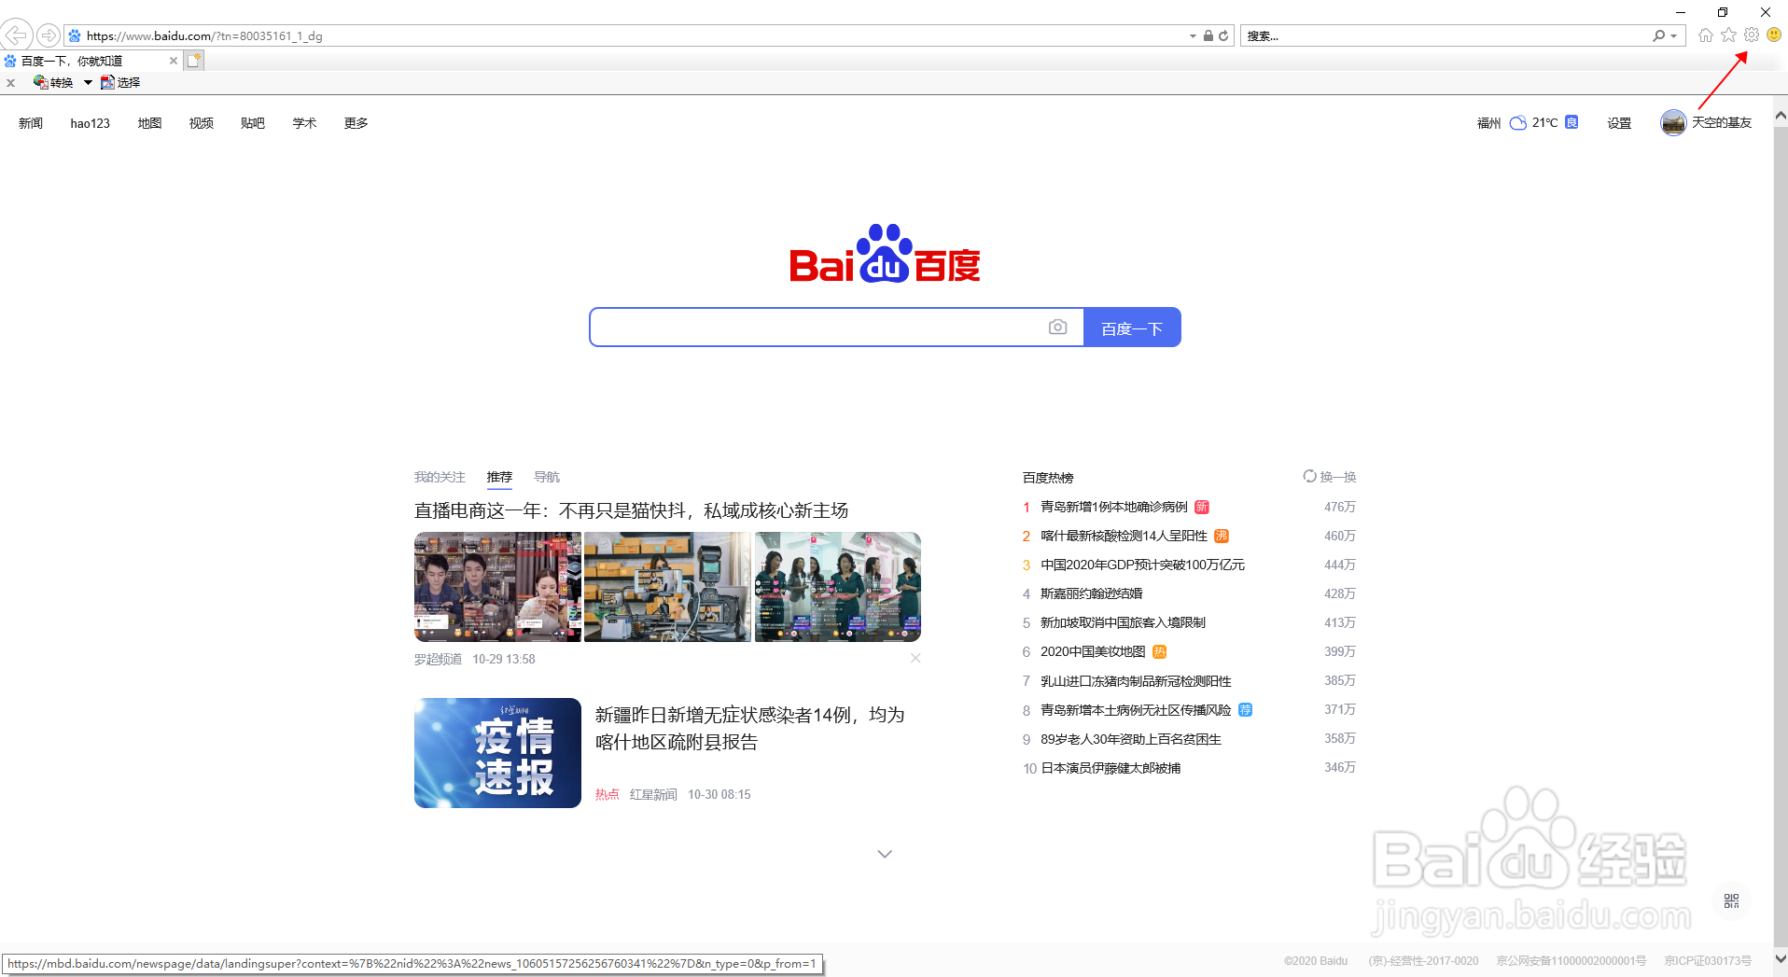The height and width of the screenshot is (977, 1788).
Task: Open a new tab with the new-tab button
Action: (194, 61)
